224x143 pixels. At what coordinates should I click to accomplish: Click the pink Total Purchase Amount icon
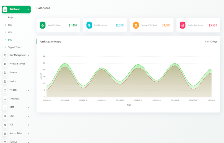183,25
